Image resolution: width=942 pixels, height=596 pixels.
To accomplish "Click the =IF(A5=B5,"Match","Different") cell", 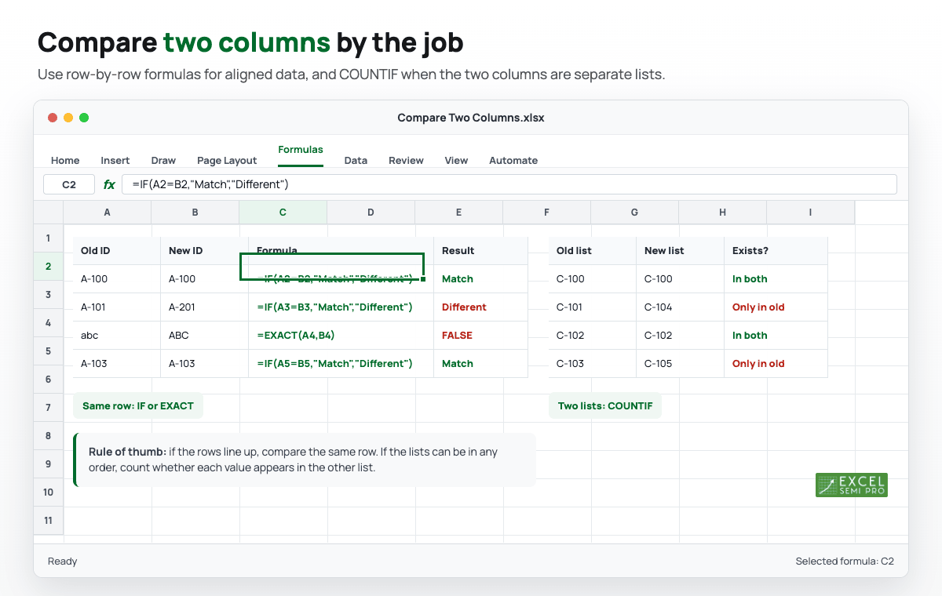I will point(341,364).
